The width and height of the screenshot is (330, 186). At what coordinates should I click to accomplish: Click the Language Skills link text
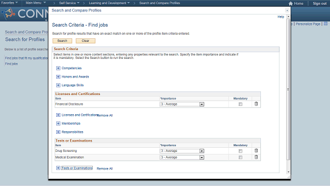pyautogui.click(x=73, y=85)
